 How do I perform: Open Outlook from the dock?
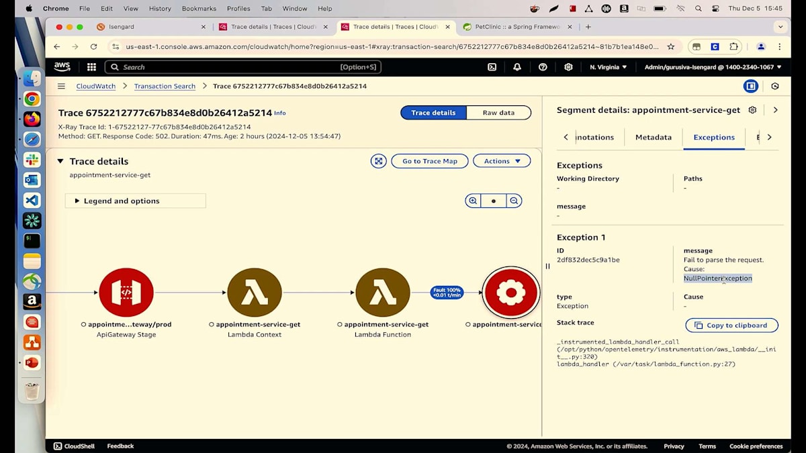(32, 180)
